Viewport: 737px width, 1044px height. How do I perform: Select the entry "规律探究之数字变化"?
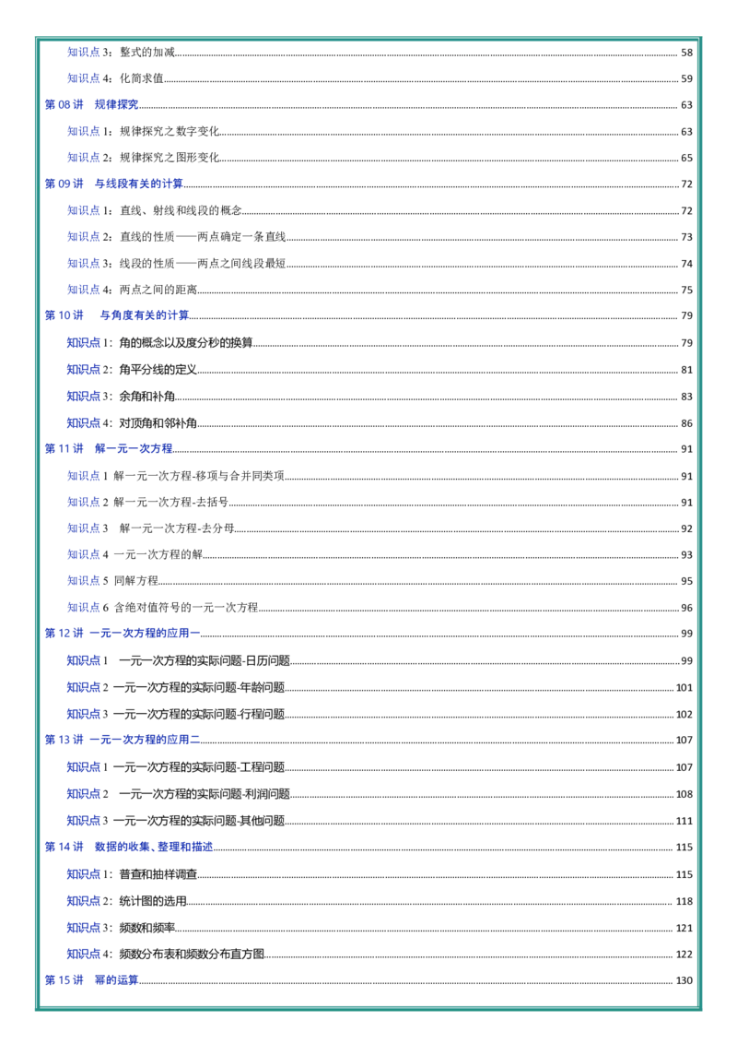click(380, 131)
